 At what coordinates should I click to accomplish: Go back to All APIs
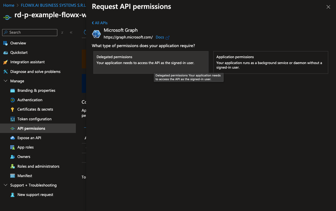click(100, 23)
